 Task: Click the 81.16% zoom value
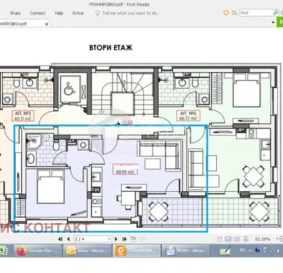tap(263, 240)
